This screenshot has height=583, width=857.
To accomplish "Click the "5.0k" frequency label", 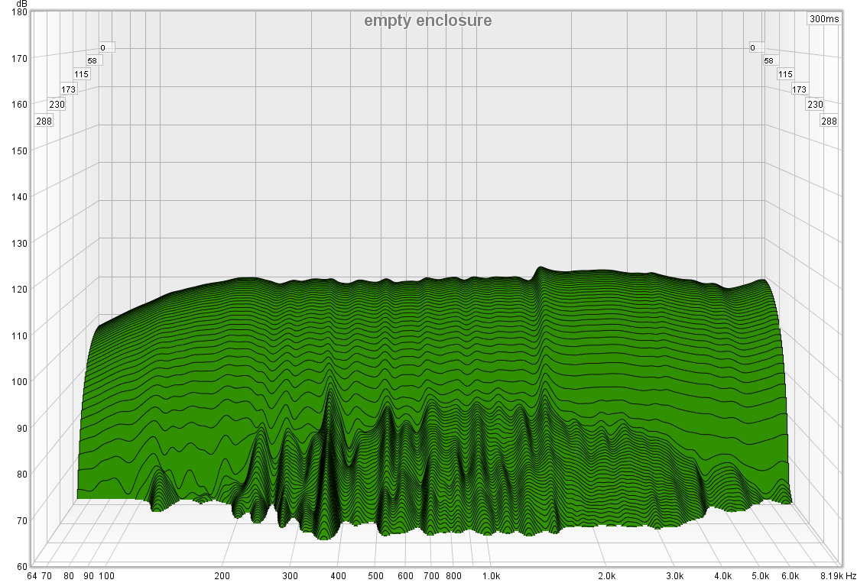I will pyautogui.click(x=760, y=576).
